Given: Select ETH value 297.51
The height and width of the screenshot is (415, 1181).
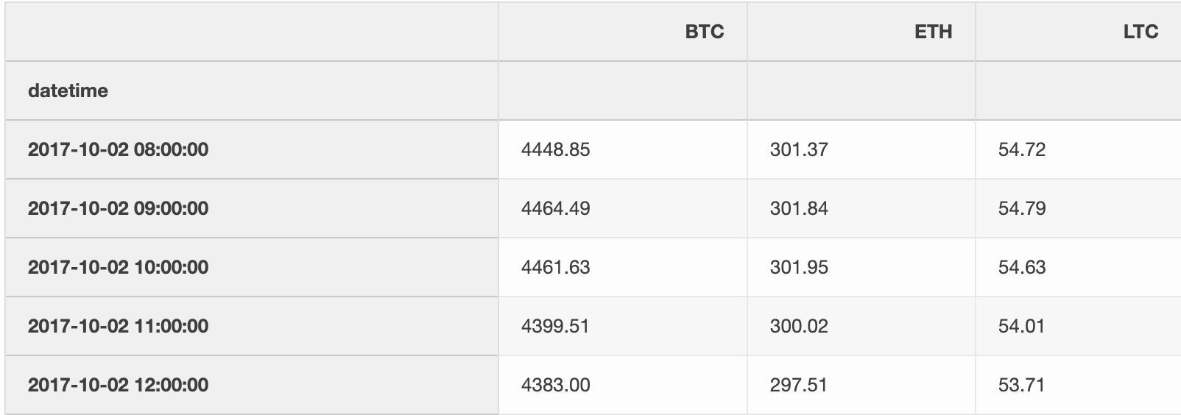Looking at the screenshot, I should pyautogui.click(x=799, y=385).
